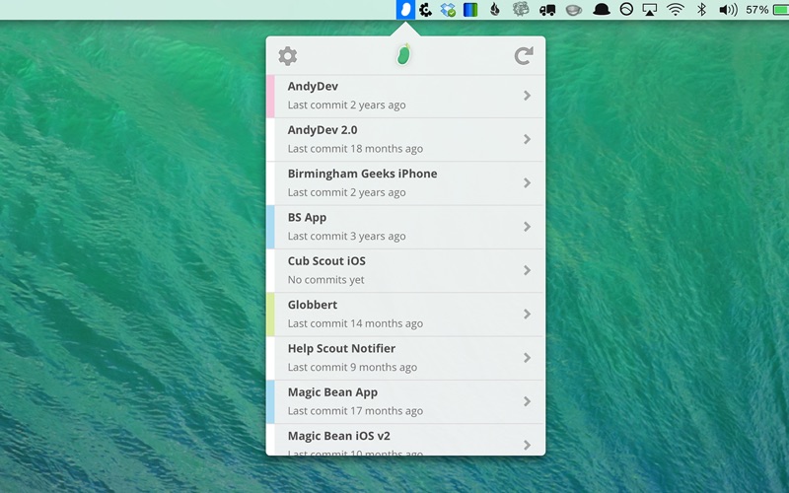
Task: Click yellow-green color label on Globbert
Action: tap(270, 315)
